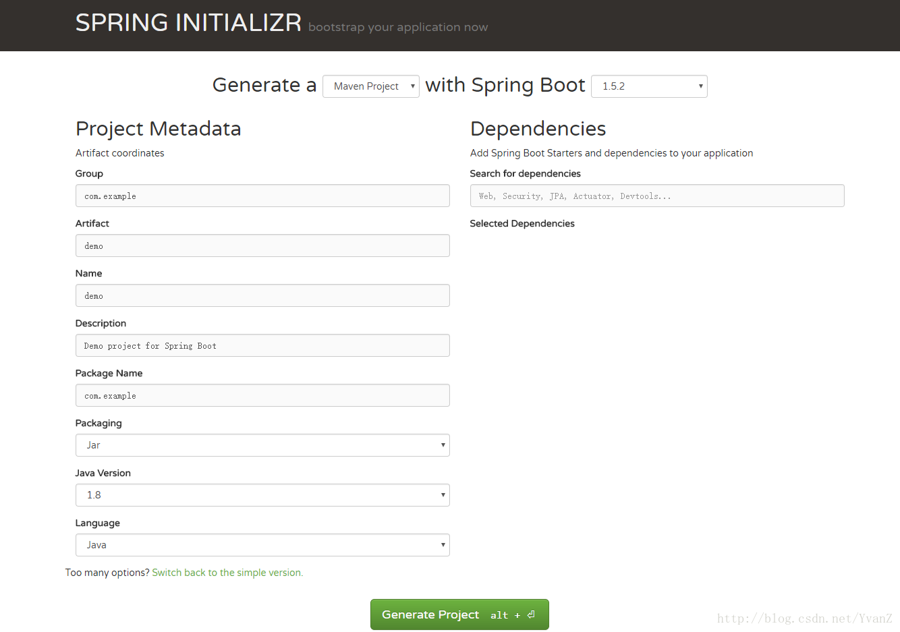Viewport: 900px width, 632px height.
Task: Click the Artifact input field
Action: coord(262,246)
